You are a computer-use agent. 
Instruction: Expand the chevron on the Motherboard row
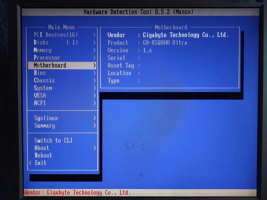coord(94,65)
